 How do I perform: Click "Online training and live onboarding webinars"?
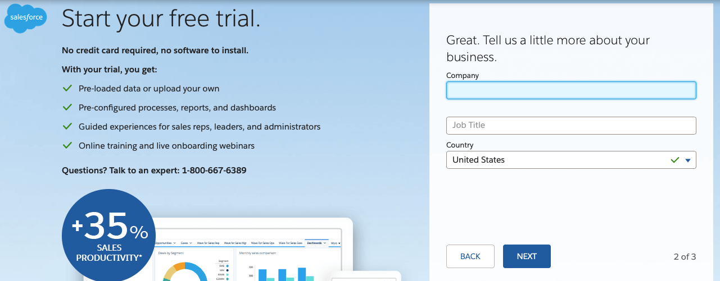tap(166, 146)
